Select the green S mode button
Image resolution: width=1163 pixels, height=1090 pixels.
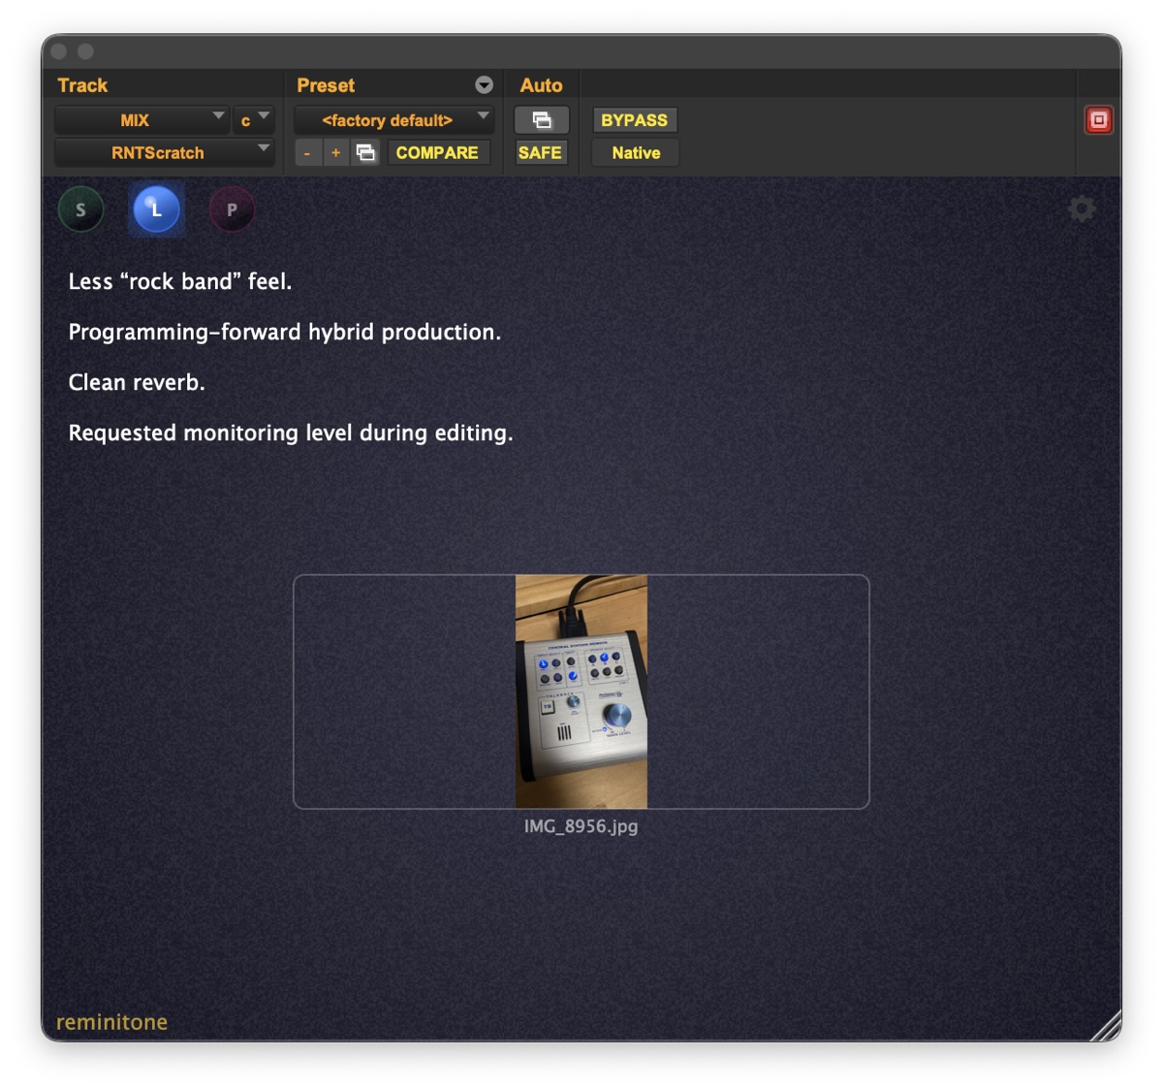point(80,209)
